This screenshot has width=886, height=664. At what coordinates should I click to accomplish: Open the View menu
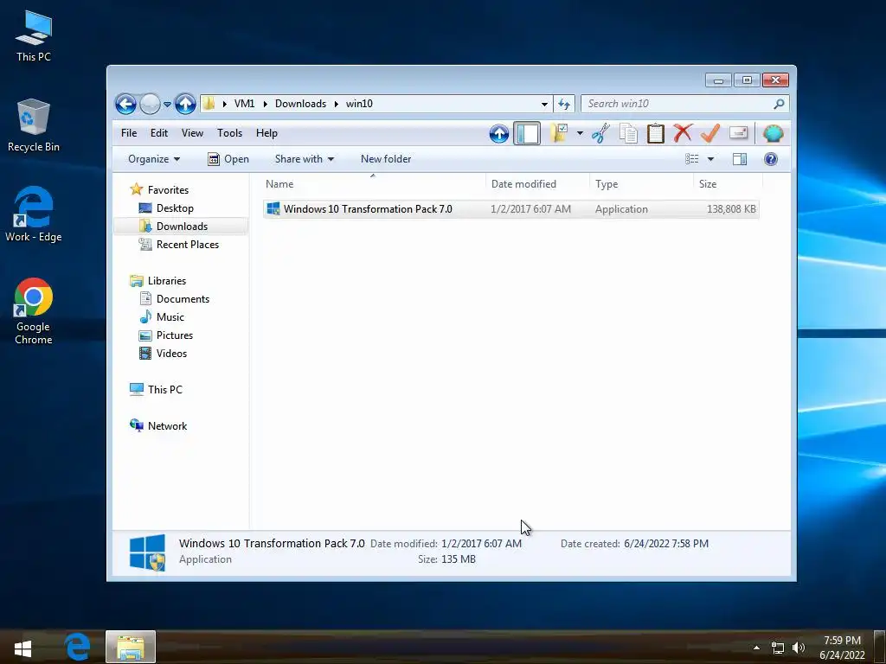192,133
